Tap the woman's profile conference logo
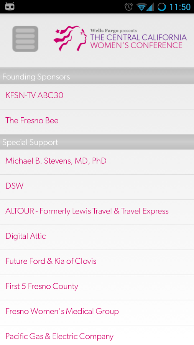 click(70, 38)
